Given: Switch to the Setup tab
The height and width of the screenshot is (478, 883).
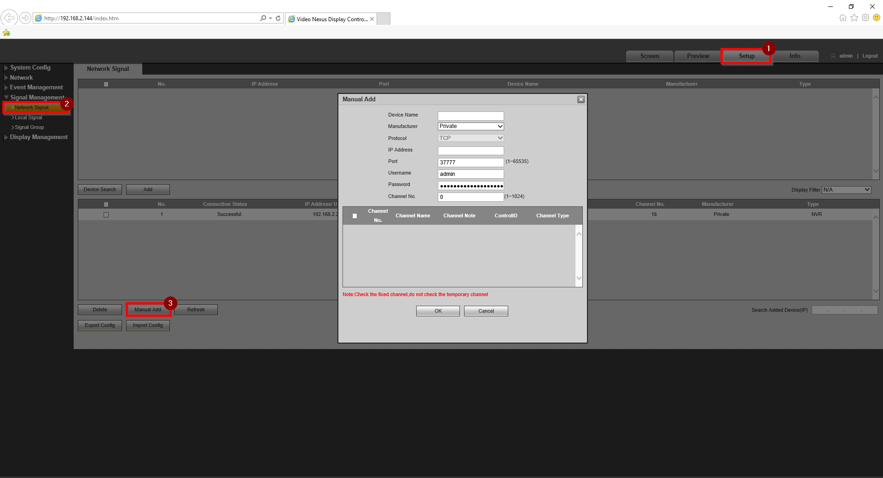Looking at the screenshot, I should tap(746, 56).
